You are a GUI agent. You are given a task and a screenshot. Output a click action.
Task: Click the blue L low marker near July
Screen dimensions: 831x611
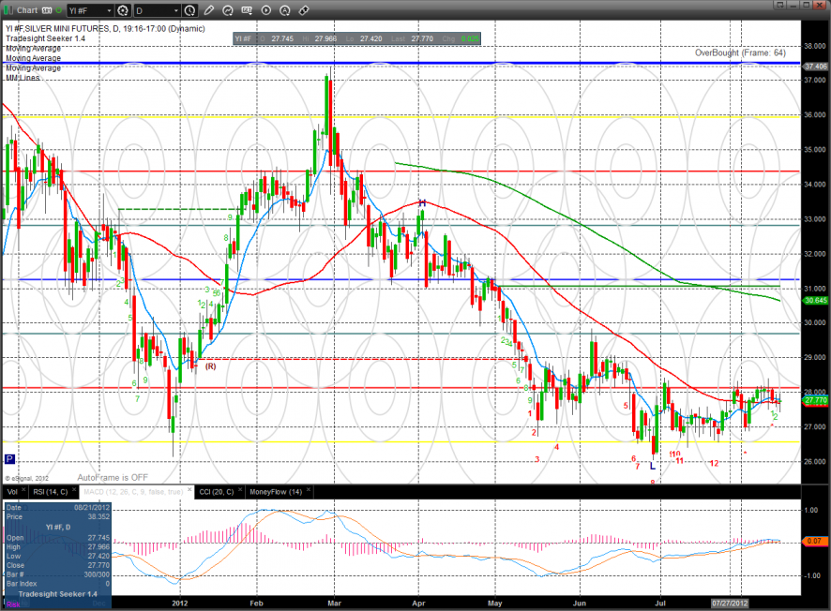pyautogui.click(x=653, y=467)
